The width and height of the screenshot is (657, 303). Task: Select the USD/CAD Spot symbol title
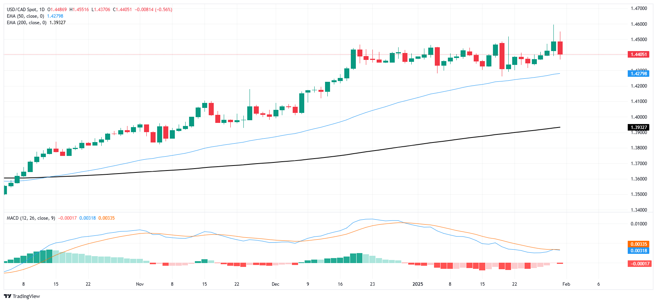[x=22, y=10]
